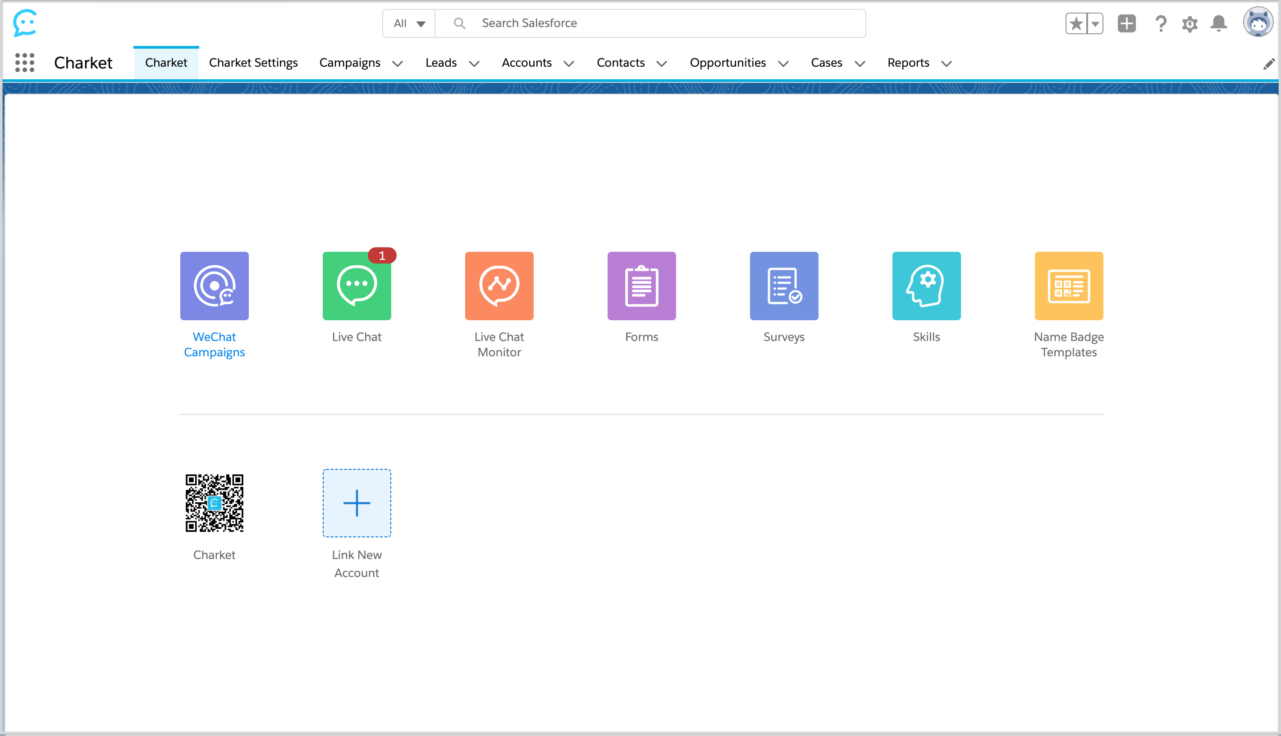Open the WeChat Campaigns tile icon
The width and height of the screenshot is (1281, 736).
click(x=215, y=286)
